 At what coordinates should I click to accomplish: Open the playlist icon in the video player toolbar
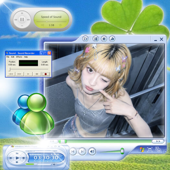pyautogui.click(x=96, y=39)
